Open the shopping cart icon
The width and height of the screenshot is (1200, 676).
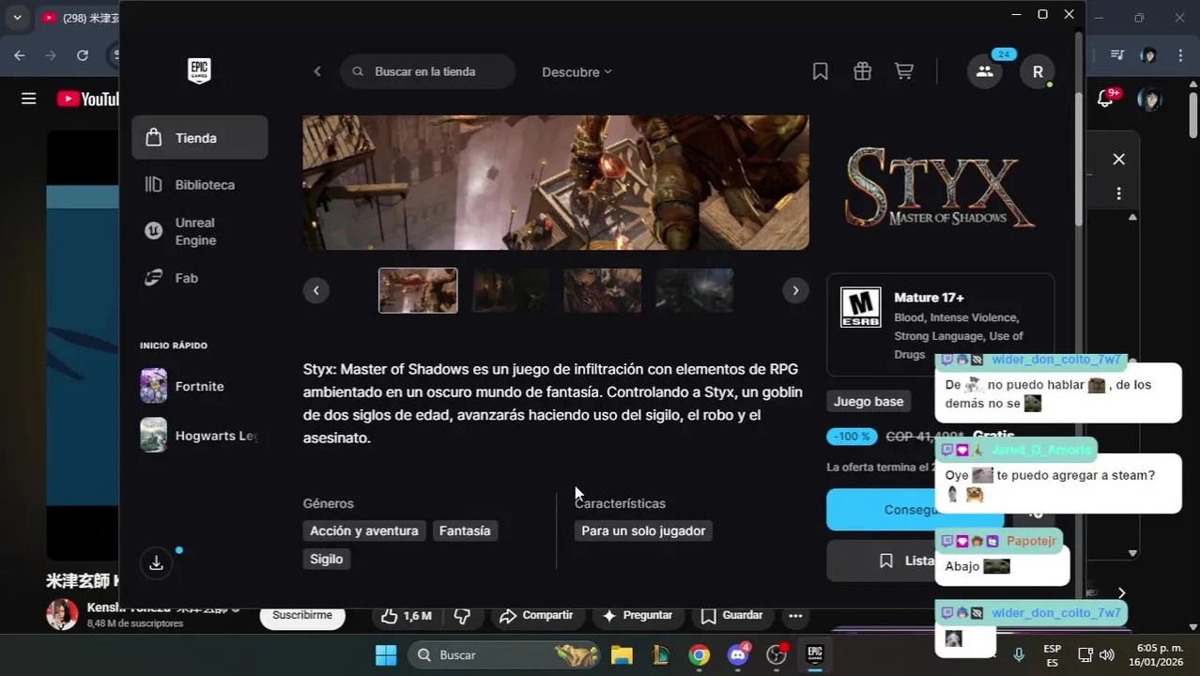[x=903, y=71]
